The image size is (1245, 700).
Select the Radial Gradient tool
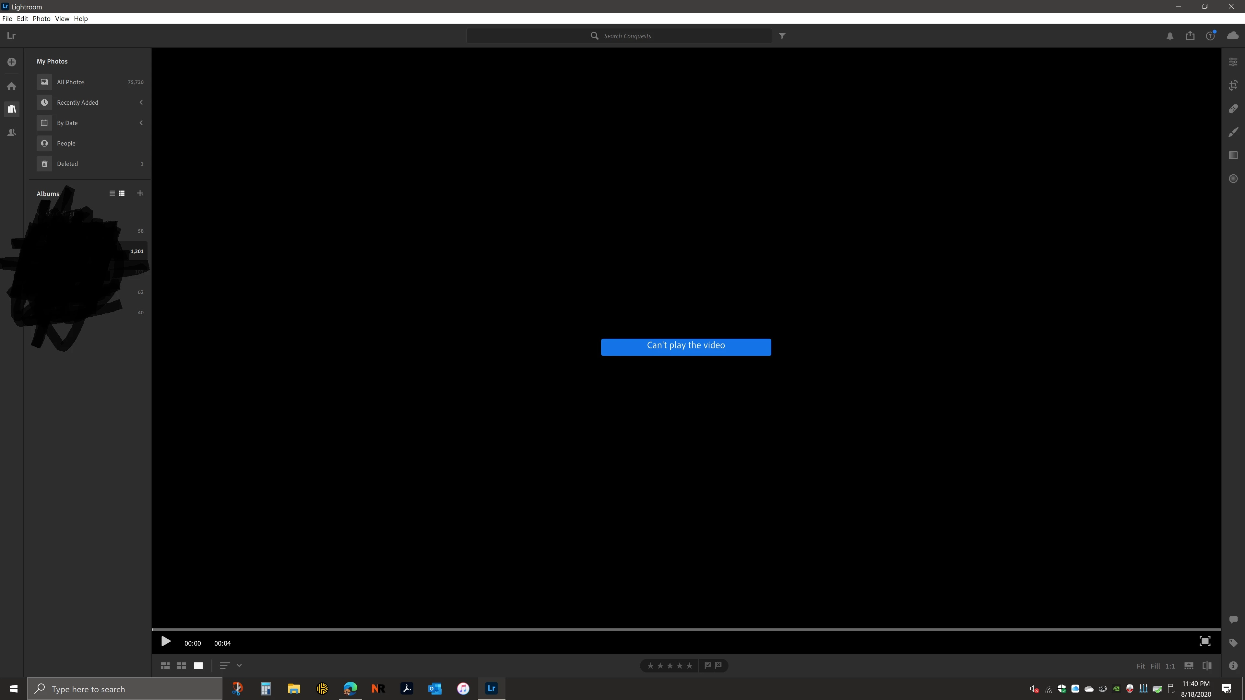pyautogui.click(x=1233, y=179)
